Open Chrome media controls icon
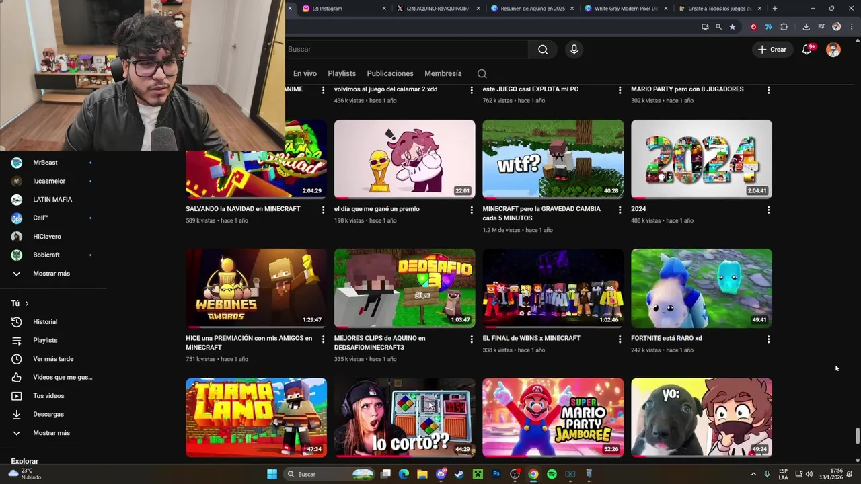This screenshot has height=484, width=861. tap(821, 26)
